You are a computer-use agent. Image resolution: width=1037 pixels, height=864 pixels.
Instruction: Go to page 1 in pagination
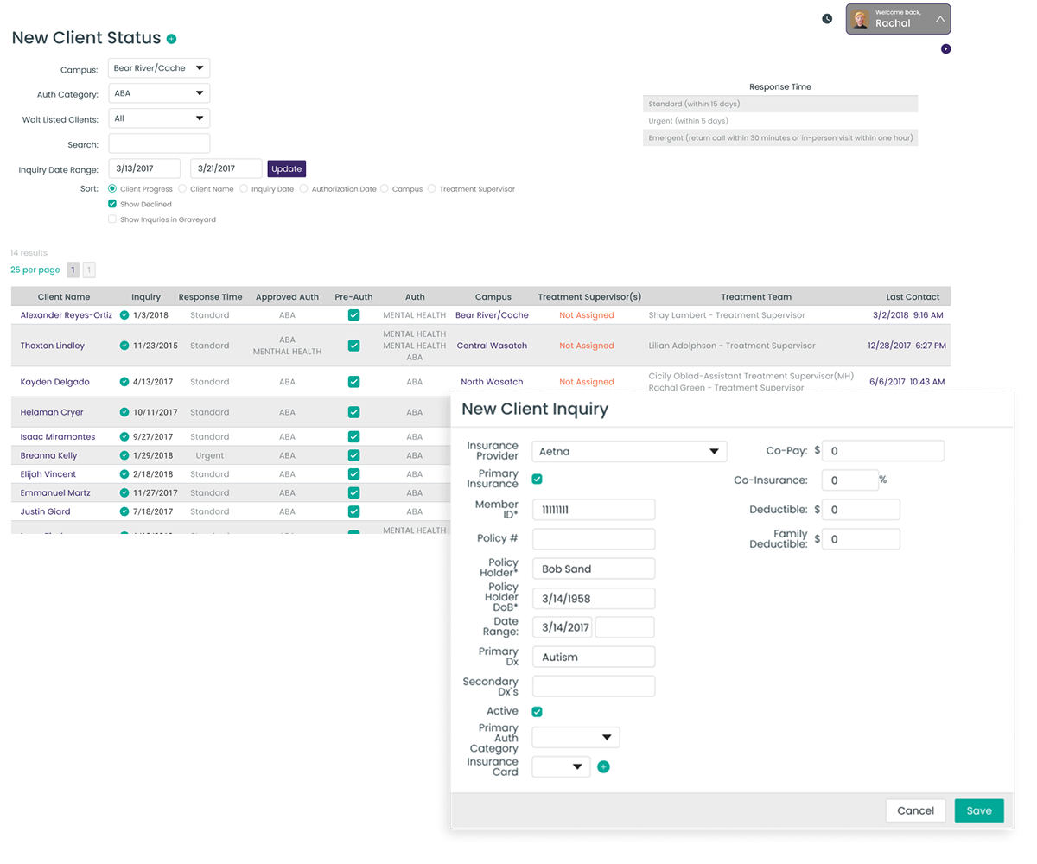coord(73,270)
